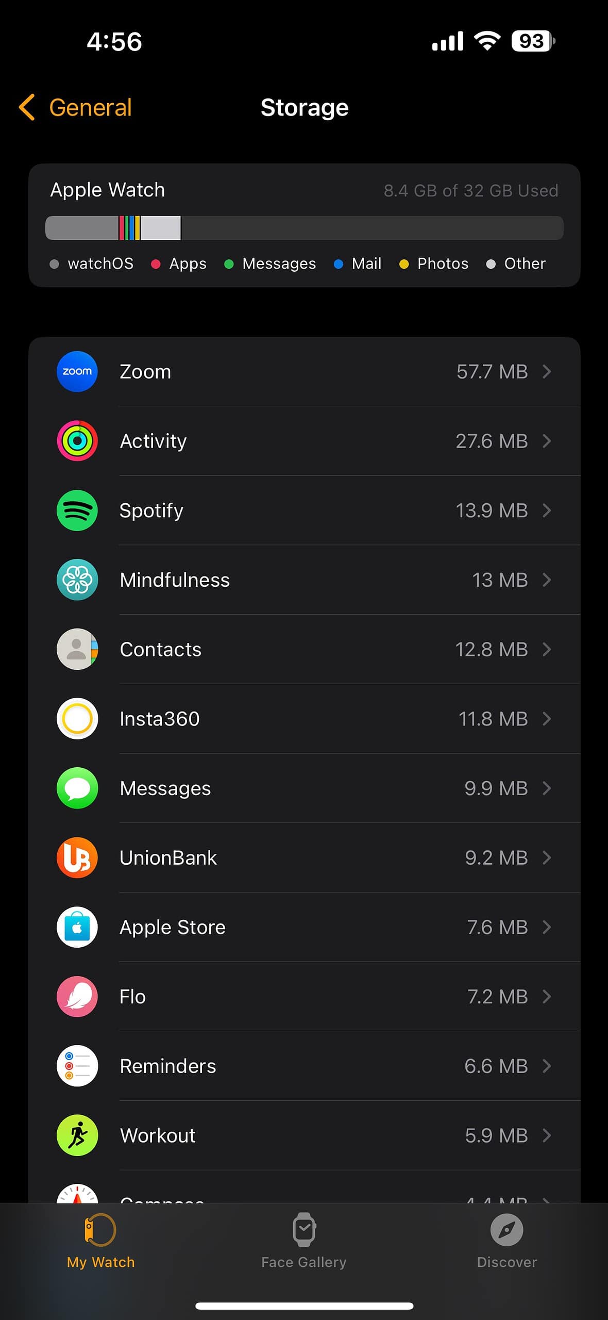Open the Apple Store storage entry
The image size is (608, 1320).
[x=304, y=927]
